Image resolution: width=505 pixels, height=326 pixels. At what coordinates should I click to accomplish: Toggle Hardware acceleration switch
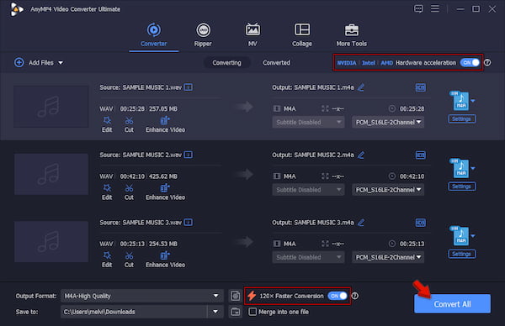(x=470, y=63)
